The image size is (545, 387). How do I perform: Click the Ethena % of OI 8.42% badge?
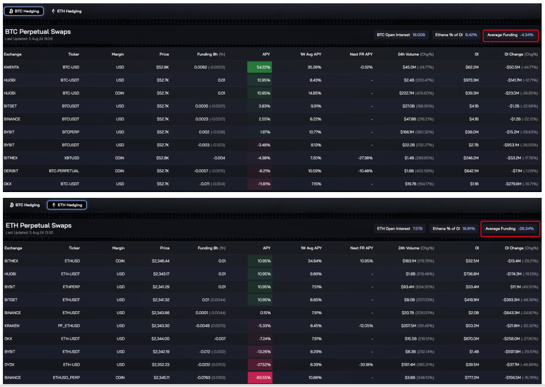(456, 35)
